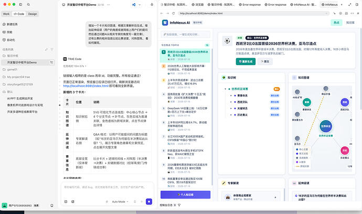Click the 重新生成 regenerate button
This screenshot has width=362, height=214.
(x=246, y=61)
